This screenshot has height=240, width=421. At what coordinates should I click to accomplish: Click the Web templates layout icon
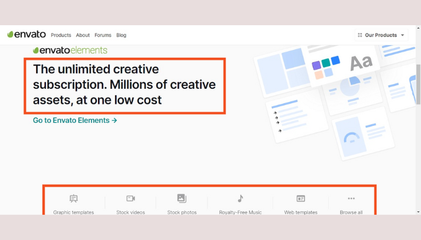pyautogui.click(x=301, y=199)
